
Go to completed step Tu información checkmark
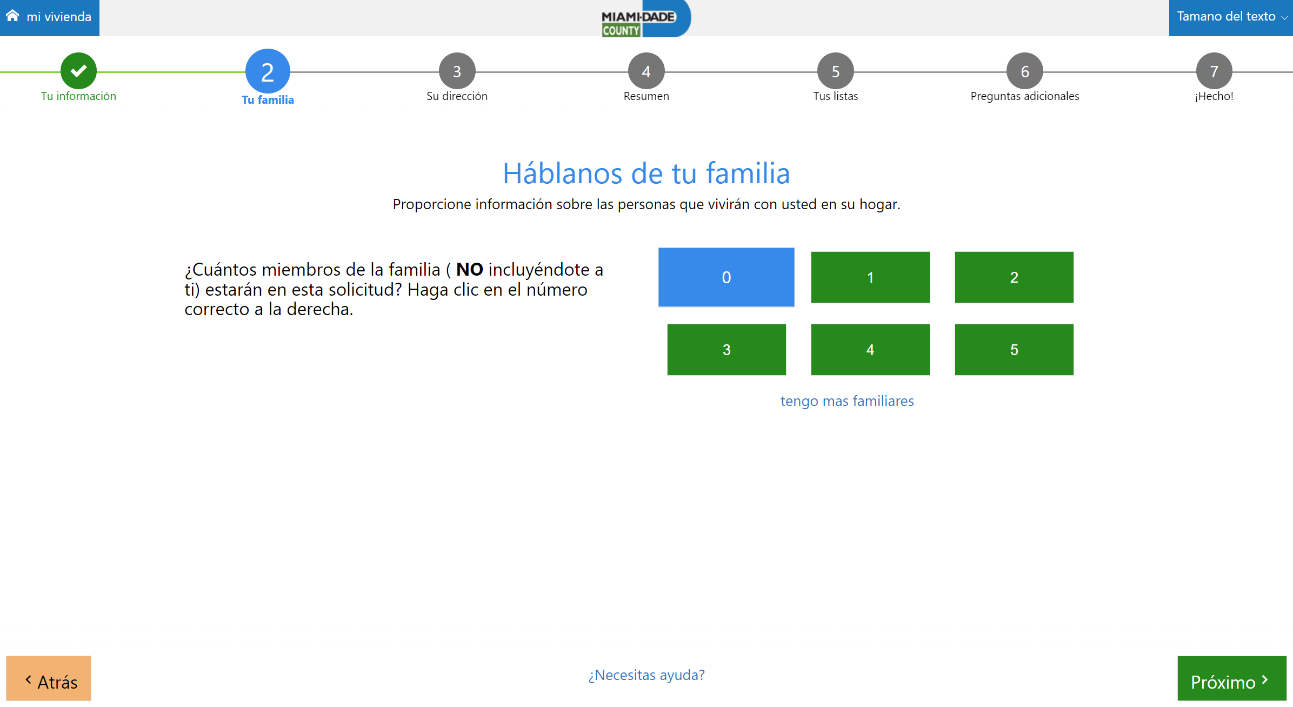click(x=78, y=71)
